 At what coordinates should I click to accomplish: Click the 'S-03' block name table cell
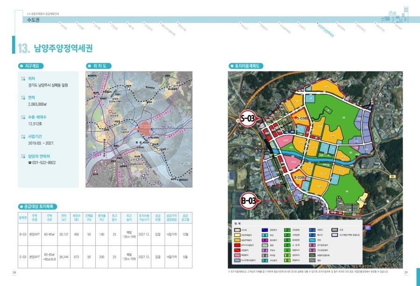[23, 257]
